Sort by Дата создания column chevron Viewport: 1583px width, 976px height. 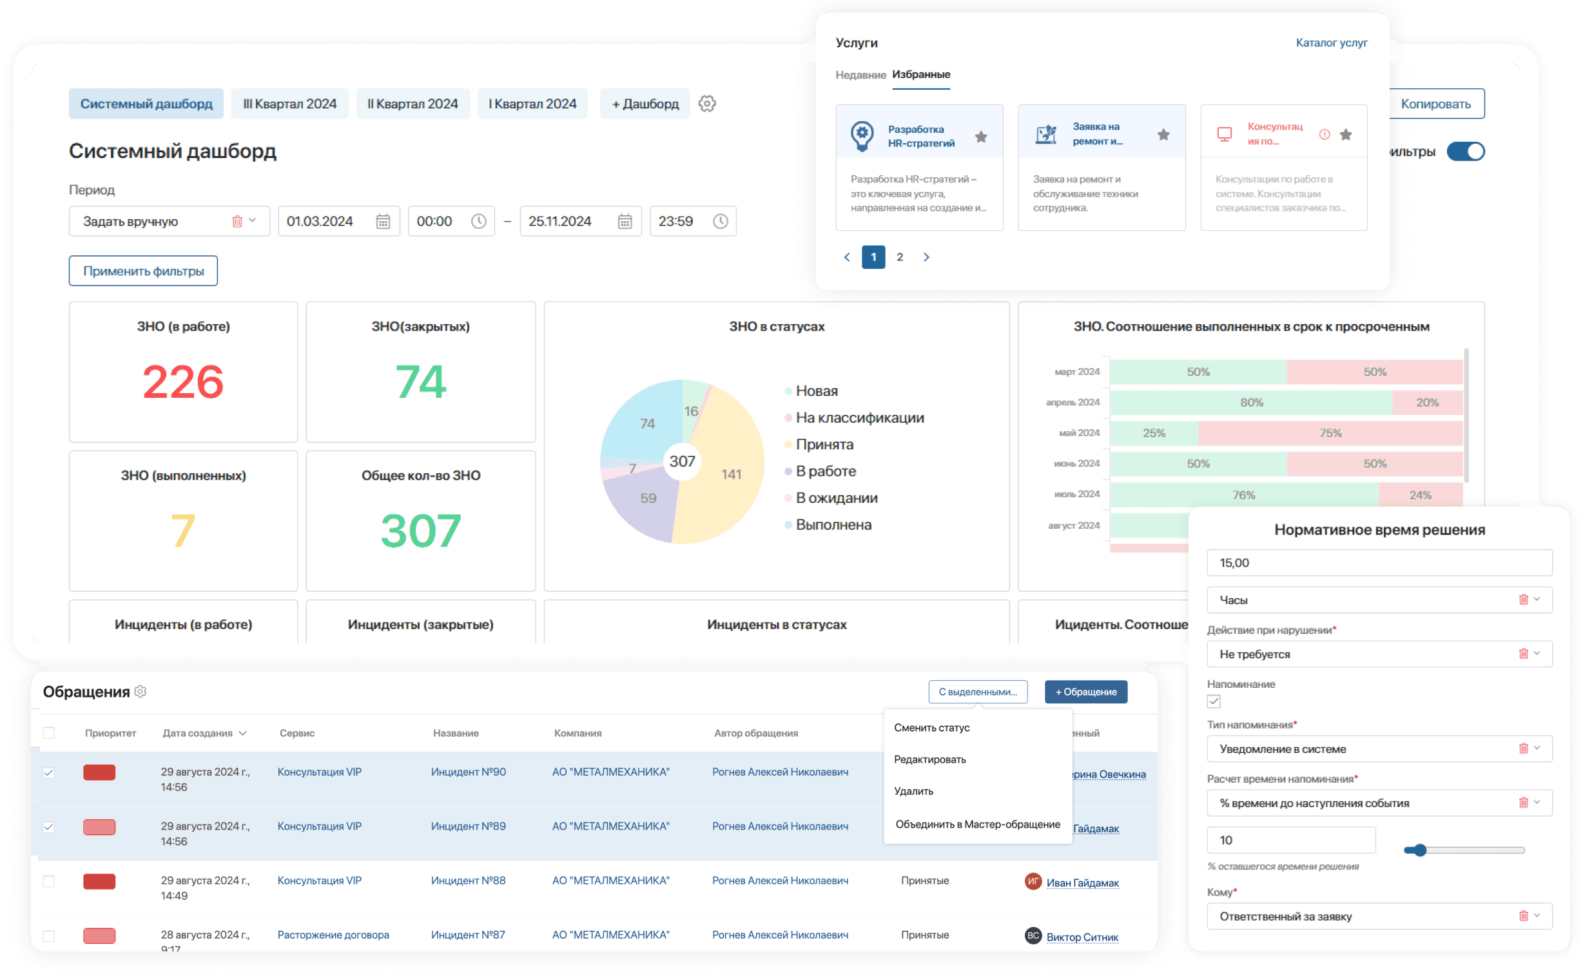(242, 734)
